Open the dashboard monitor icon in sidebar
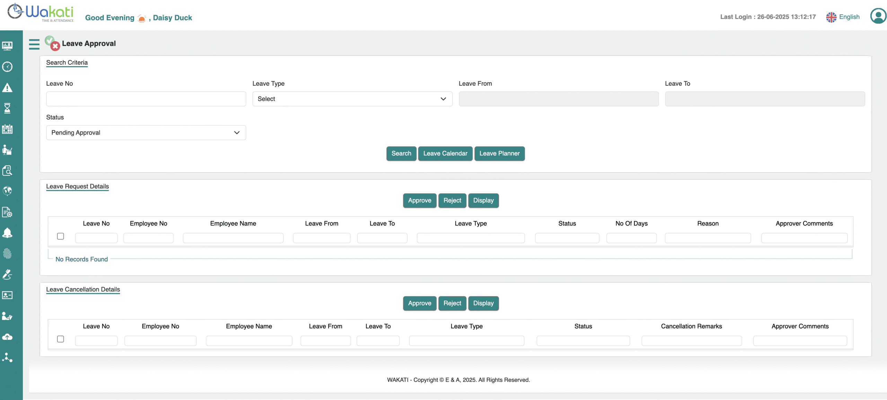The image size is (887, 400). pyautogui.click(x=7, y=46)
